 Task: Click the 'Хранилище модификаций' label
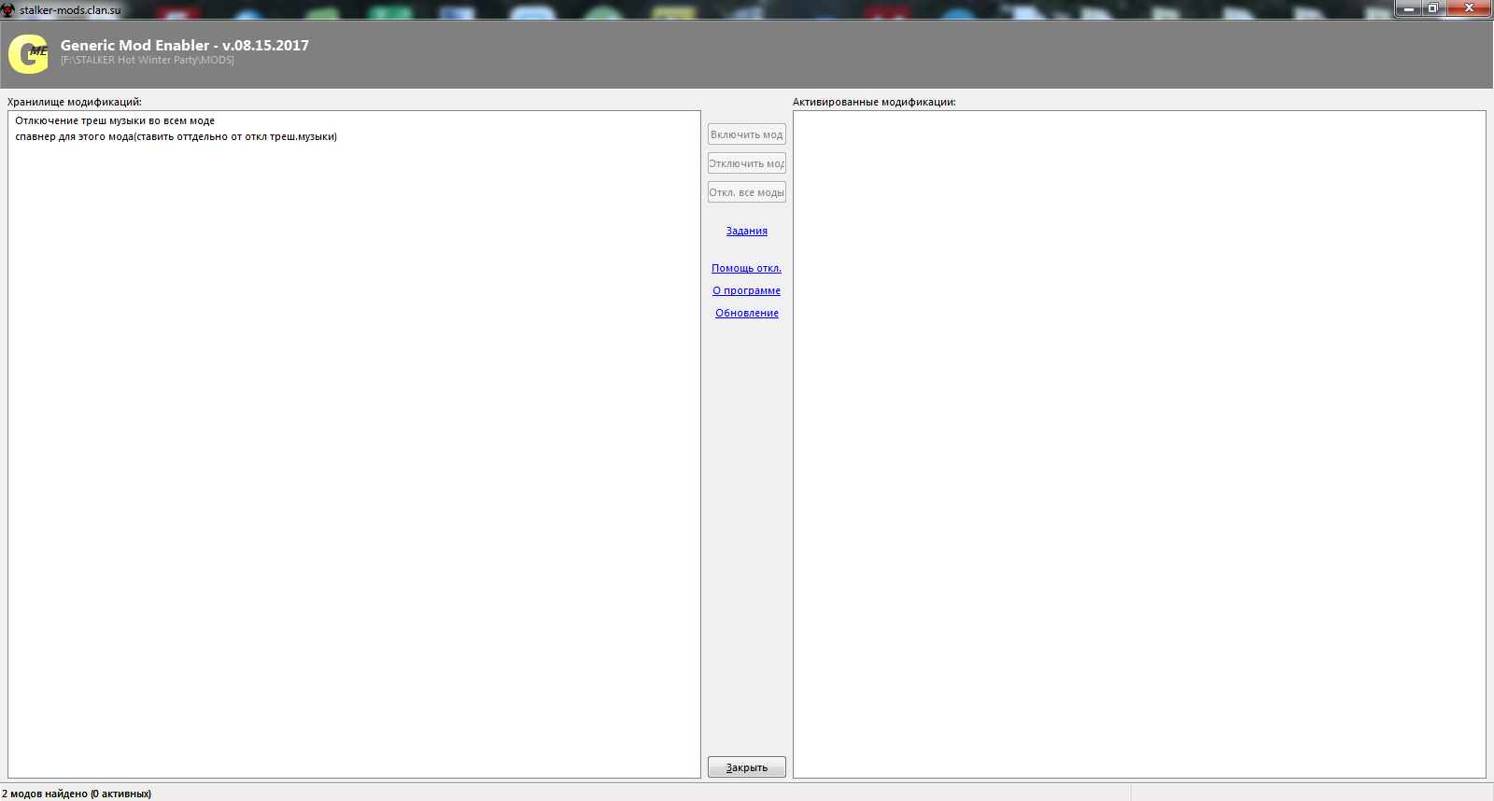[75, 102]
